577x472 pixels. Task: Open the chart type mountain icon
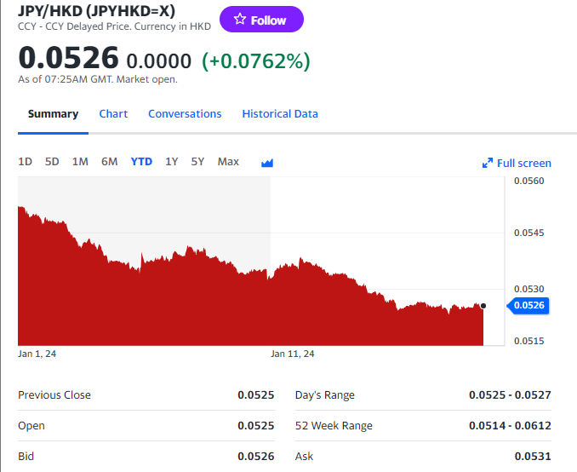(x=267, y=163)
